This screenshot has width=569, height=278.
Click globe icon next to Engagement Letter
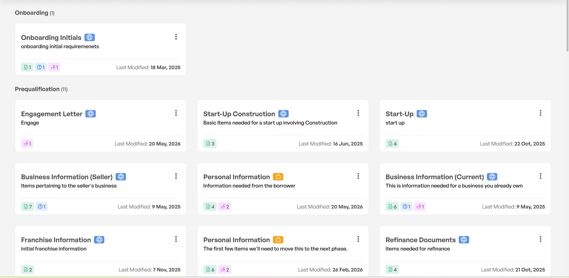tap(91, 114)
